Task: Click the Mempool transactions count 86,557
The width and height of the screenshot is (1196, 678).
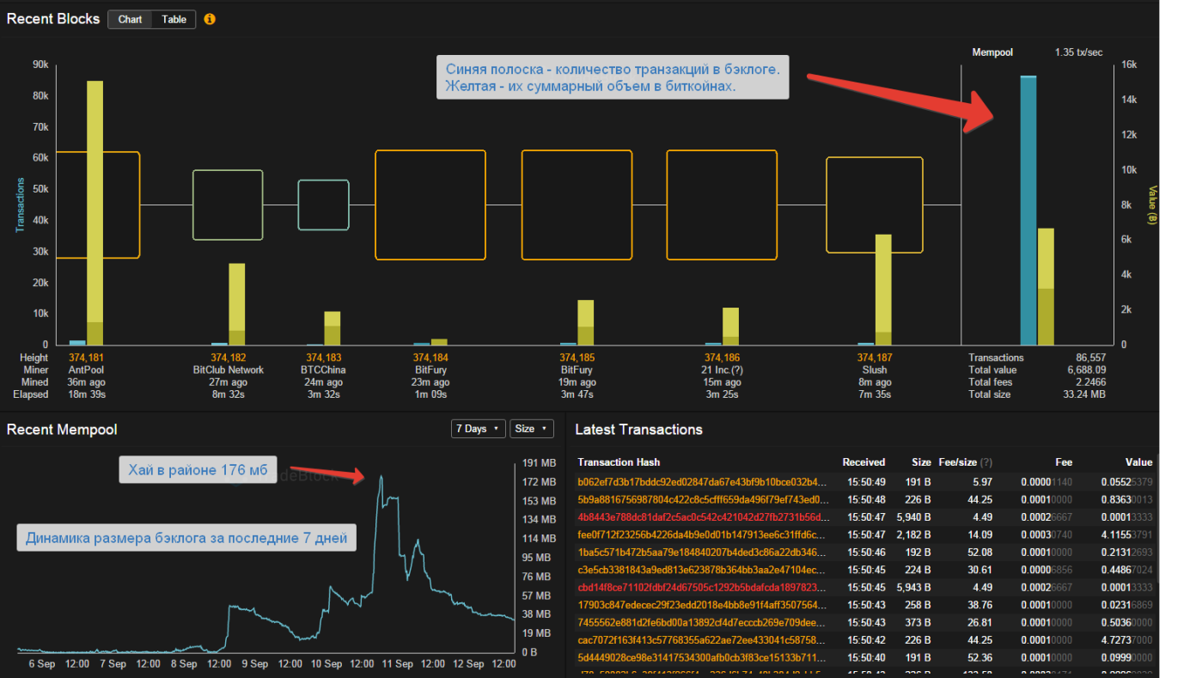Action: pyautogui.click(x=1089, y=357)
